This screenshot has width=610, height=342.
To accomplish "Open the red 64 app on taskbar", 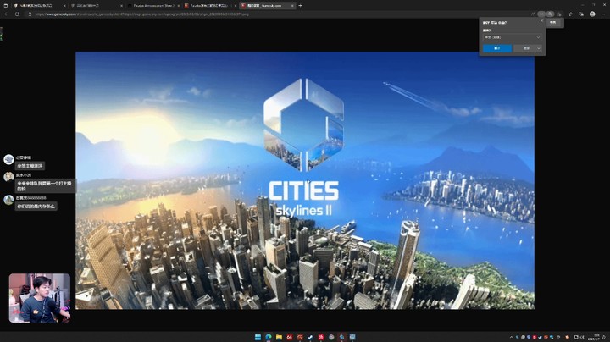I will 290,337.
